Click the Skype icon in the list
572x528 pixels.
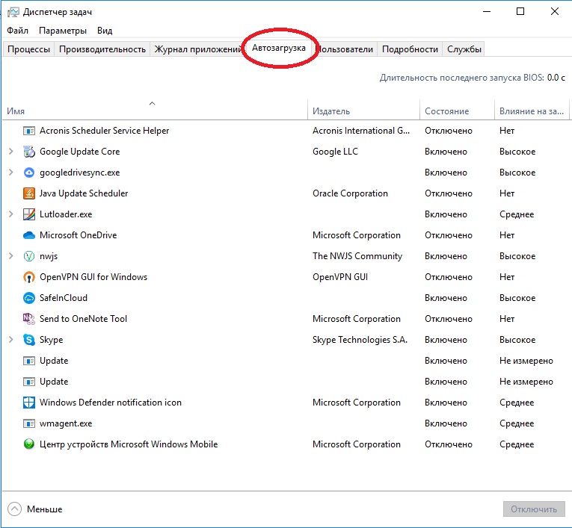pos(29,340)
